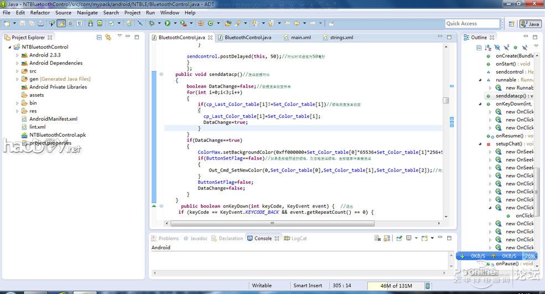This screenshot has height=294, width=545.
Task: Expand the res folder node
Action: click(17, 111)
